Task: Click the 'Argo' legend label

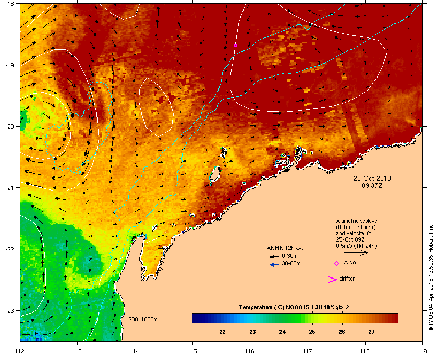Action: click(350, 262)
